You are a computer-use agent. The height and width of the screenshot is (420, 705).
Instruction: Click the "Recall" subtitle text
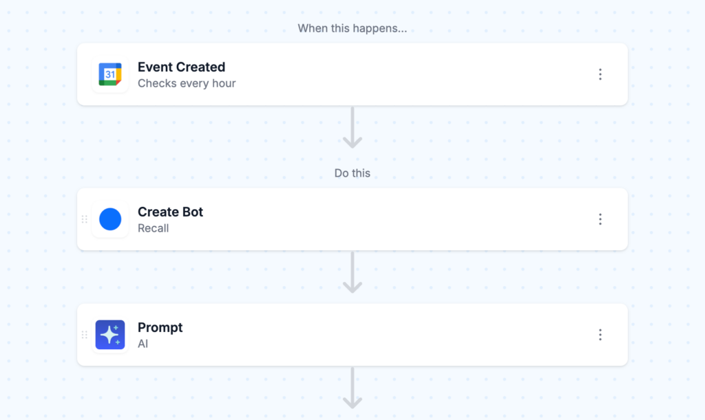(x=154, y=228)
